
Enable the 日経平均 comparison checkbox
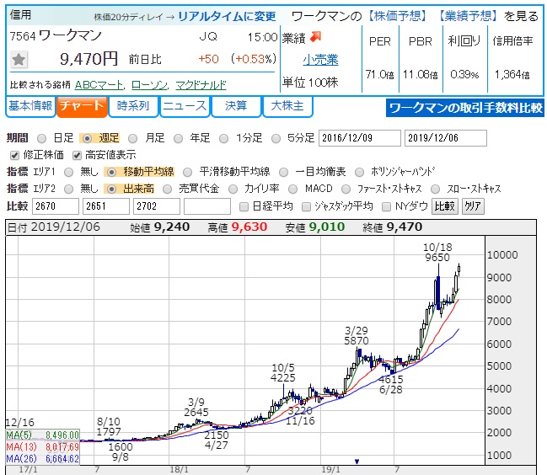pyautogui.click(x=244, y=206)
